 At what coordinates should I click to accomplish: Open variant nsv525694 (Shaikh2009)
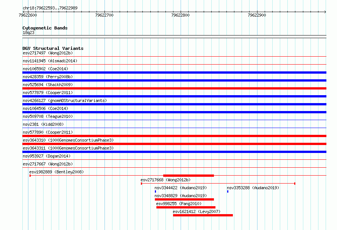[x=48, y=85]
